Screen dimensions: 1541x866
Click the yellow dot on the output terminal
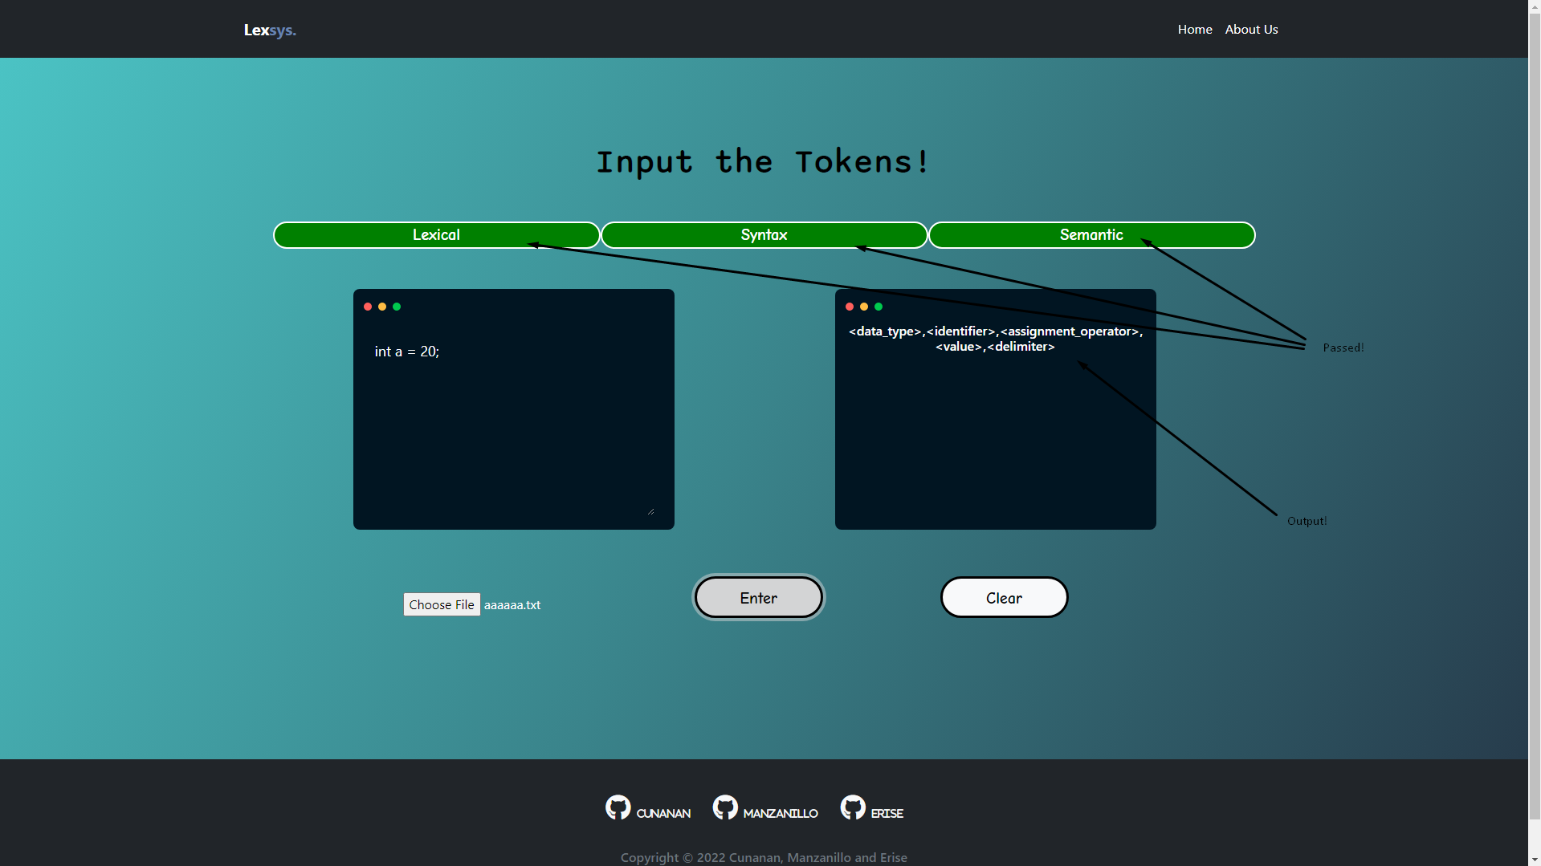pos(864,306)
